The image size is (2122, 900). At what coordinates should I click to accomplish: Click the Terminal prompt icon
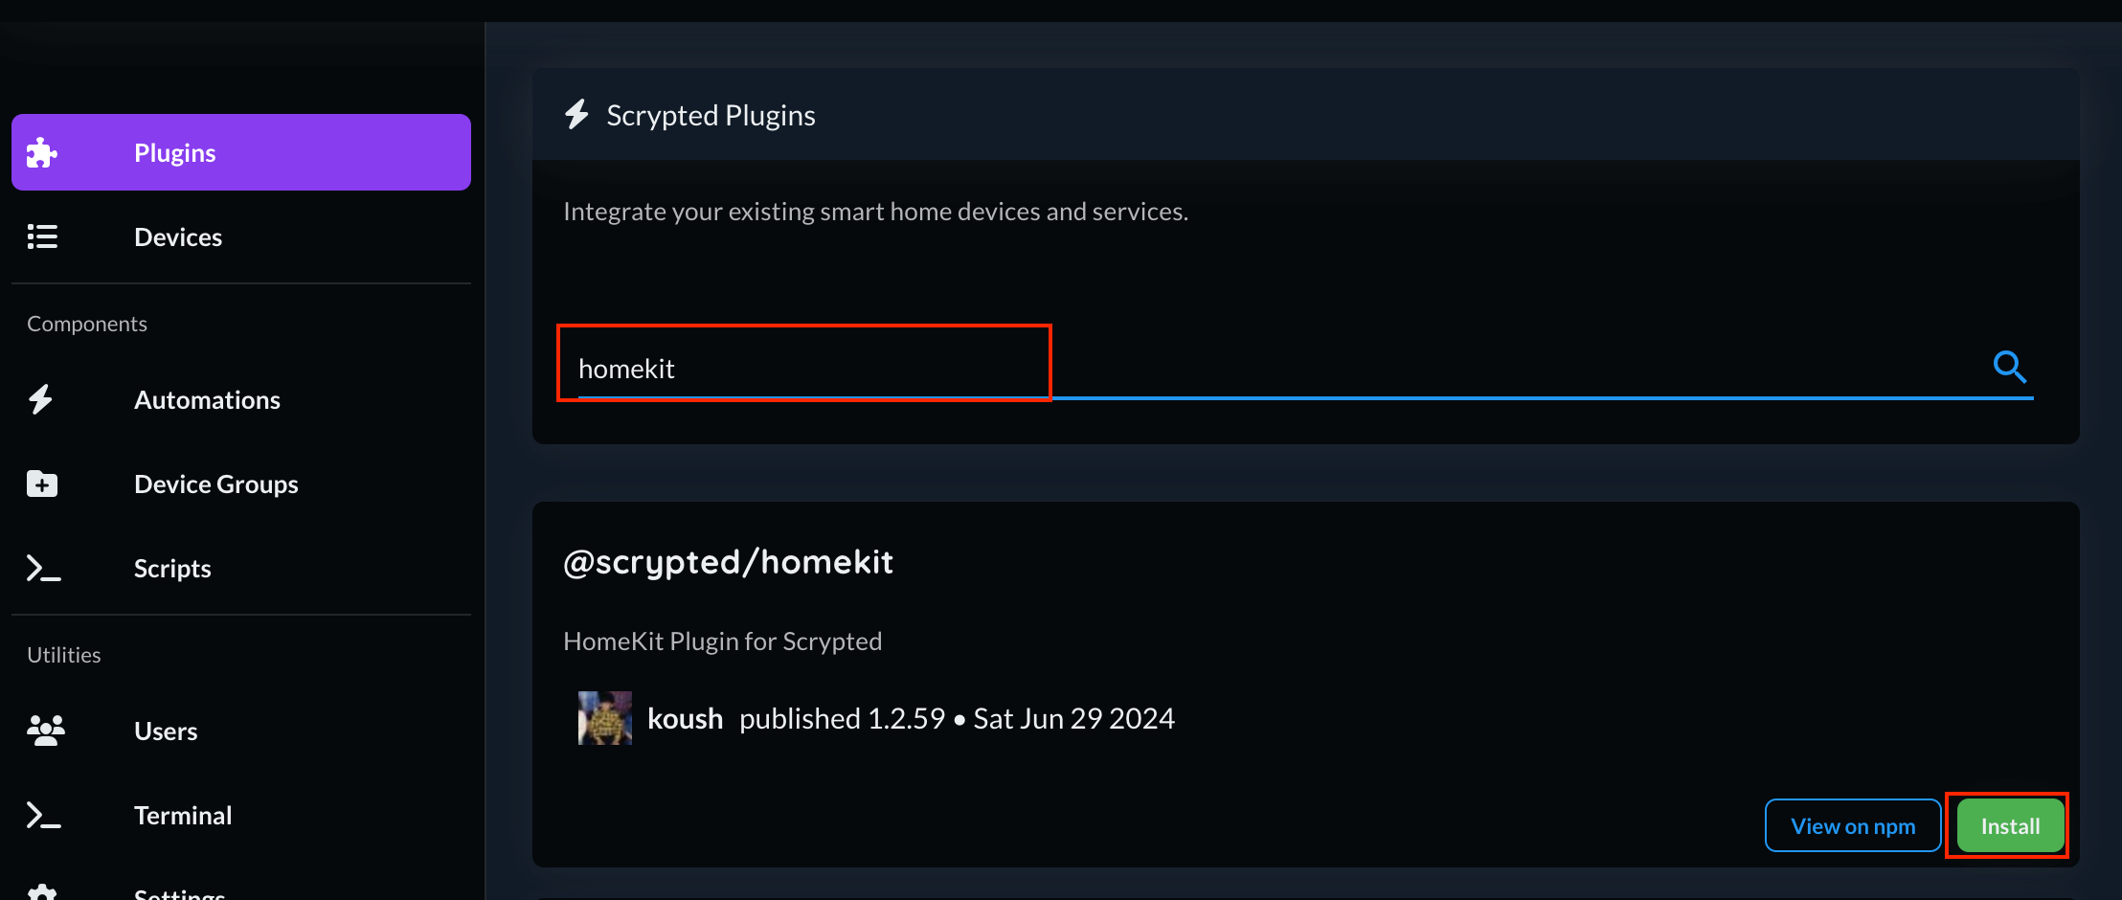pyautogui.click(x=43, y=816)
